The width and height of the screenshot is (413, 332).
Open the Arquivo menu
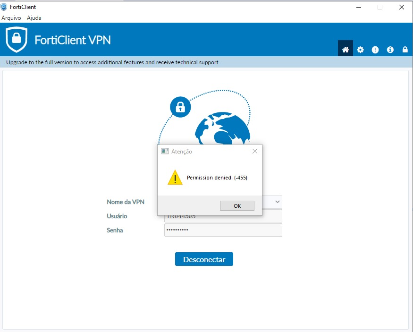pyautogui.click(x=11, y=18)
